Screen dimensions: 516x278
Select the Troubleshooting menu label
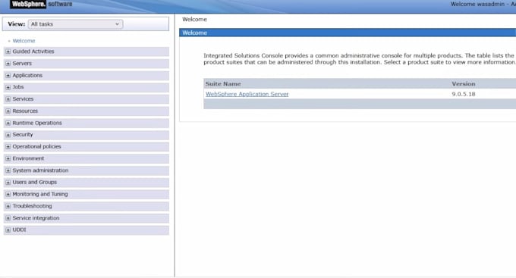tap(32, 206)
